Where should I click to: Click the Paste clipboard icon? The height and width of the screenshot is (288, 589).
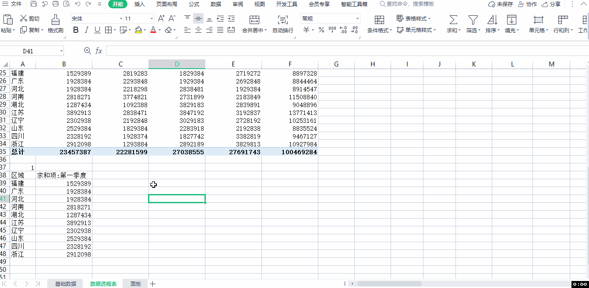(8, 19)
